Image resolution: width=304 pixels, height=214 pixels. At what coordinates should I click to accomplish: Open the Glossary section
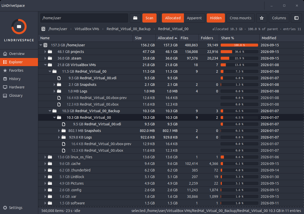[19, 95]
